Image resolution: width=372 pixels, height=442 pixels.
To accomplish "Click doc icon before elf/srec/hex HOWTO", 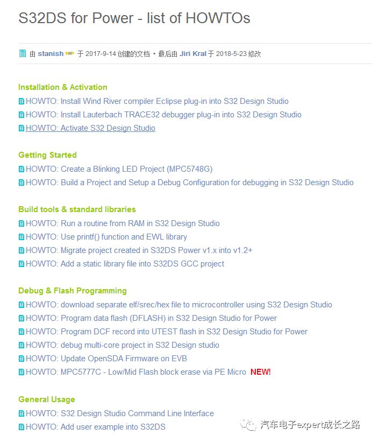I will pyautogui.click(x=22, y=305).
